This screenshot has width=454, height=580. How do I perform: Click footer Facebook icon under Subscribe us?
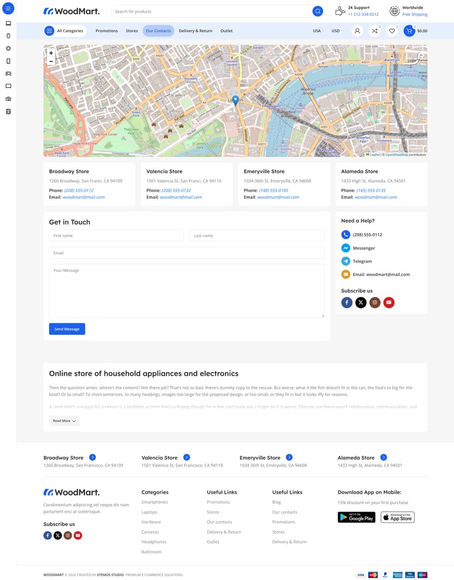click(48, 535)
